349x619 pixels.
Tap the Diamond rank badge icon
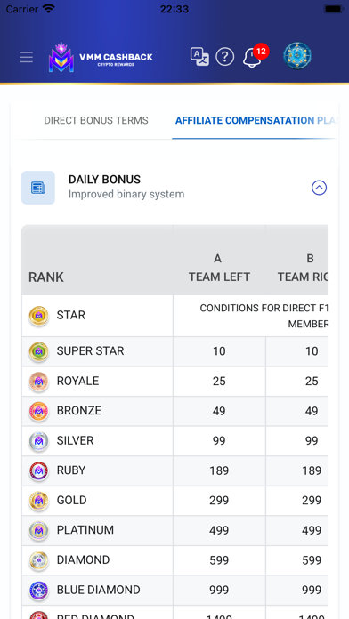pos(39,560)
